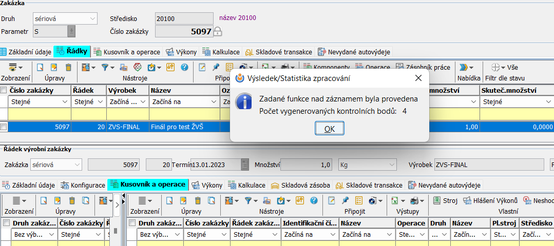Viewport: 554px width, 246px height.
Task: Switch to the upper Kalkulace tab
Action: (x=221, y=52)
